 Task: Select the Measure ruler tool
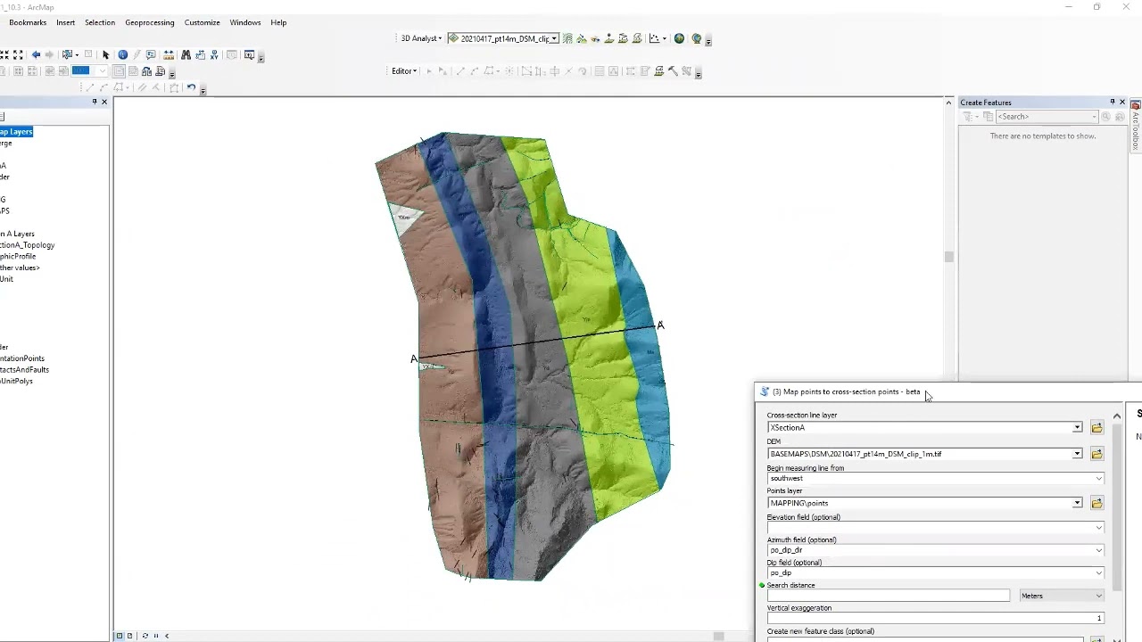click(169, 54)
